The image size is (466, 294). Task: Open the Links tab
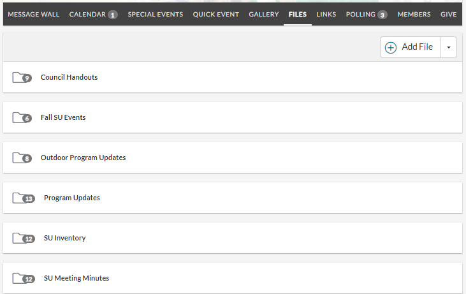click(326, 14)
